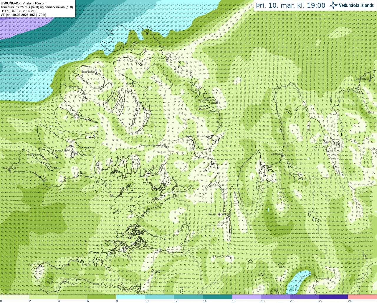
Task: Click the 6–8 m/s green legend swatch
Action: pos(101,297)
